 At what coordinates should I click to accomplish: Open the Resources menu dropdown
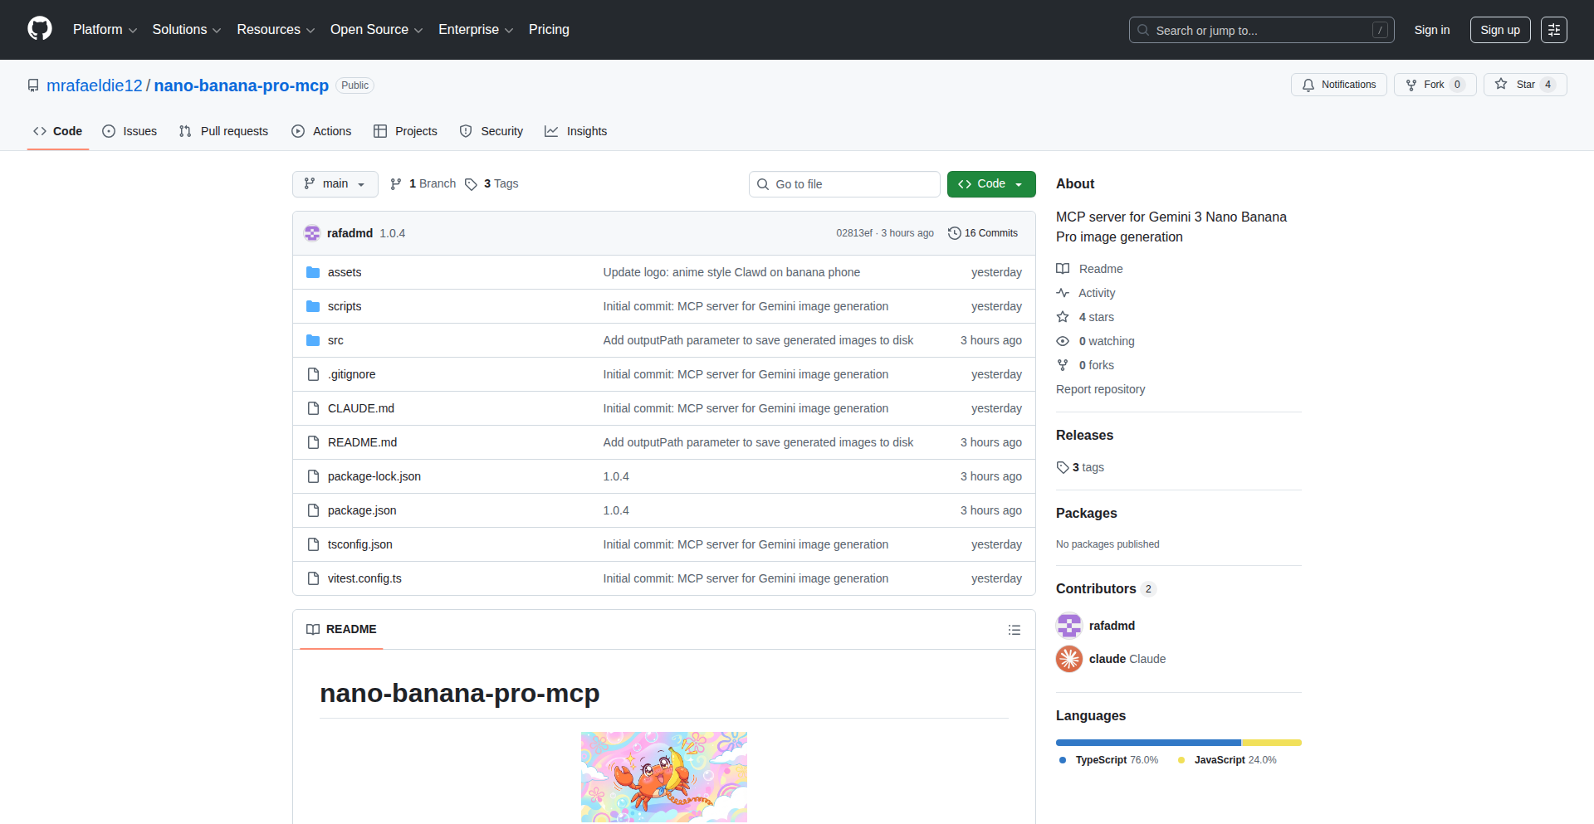[x=275, y=29]
